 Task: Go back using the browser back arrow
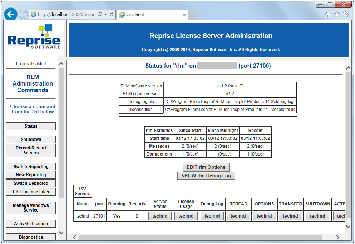[x=11, y=14]
